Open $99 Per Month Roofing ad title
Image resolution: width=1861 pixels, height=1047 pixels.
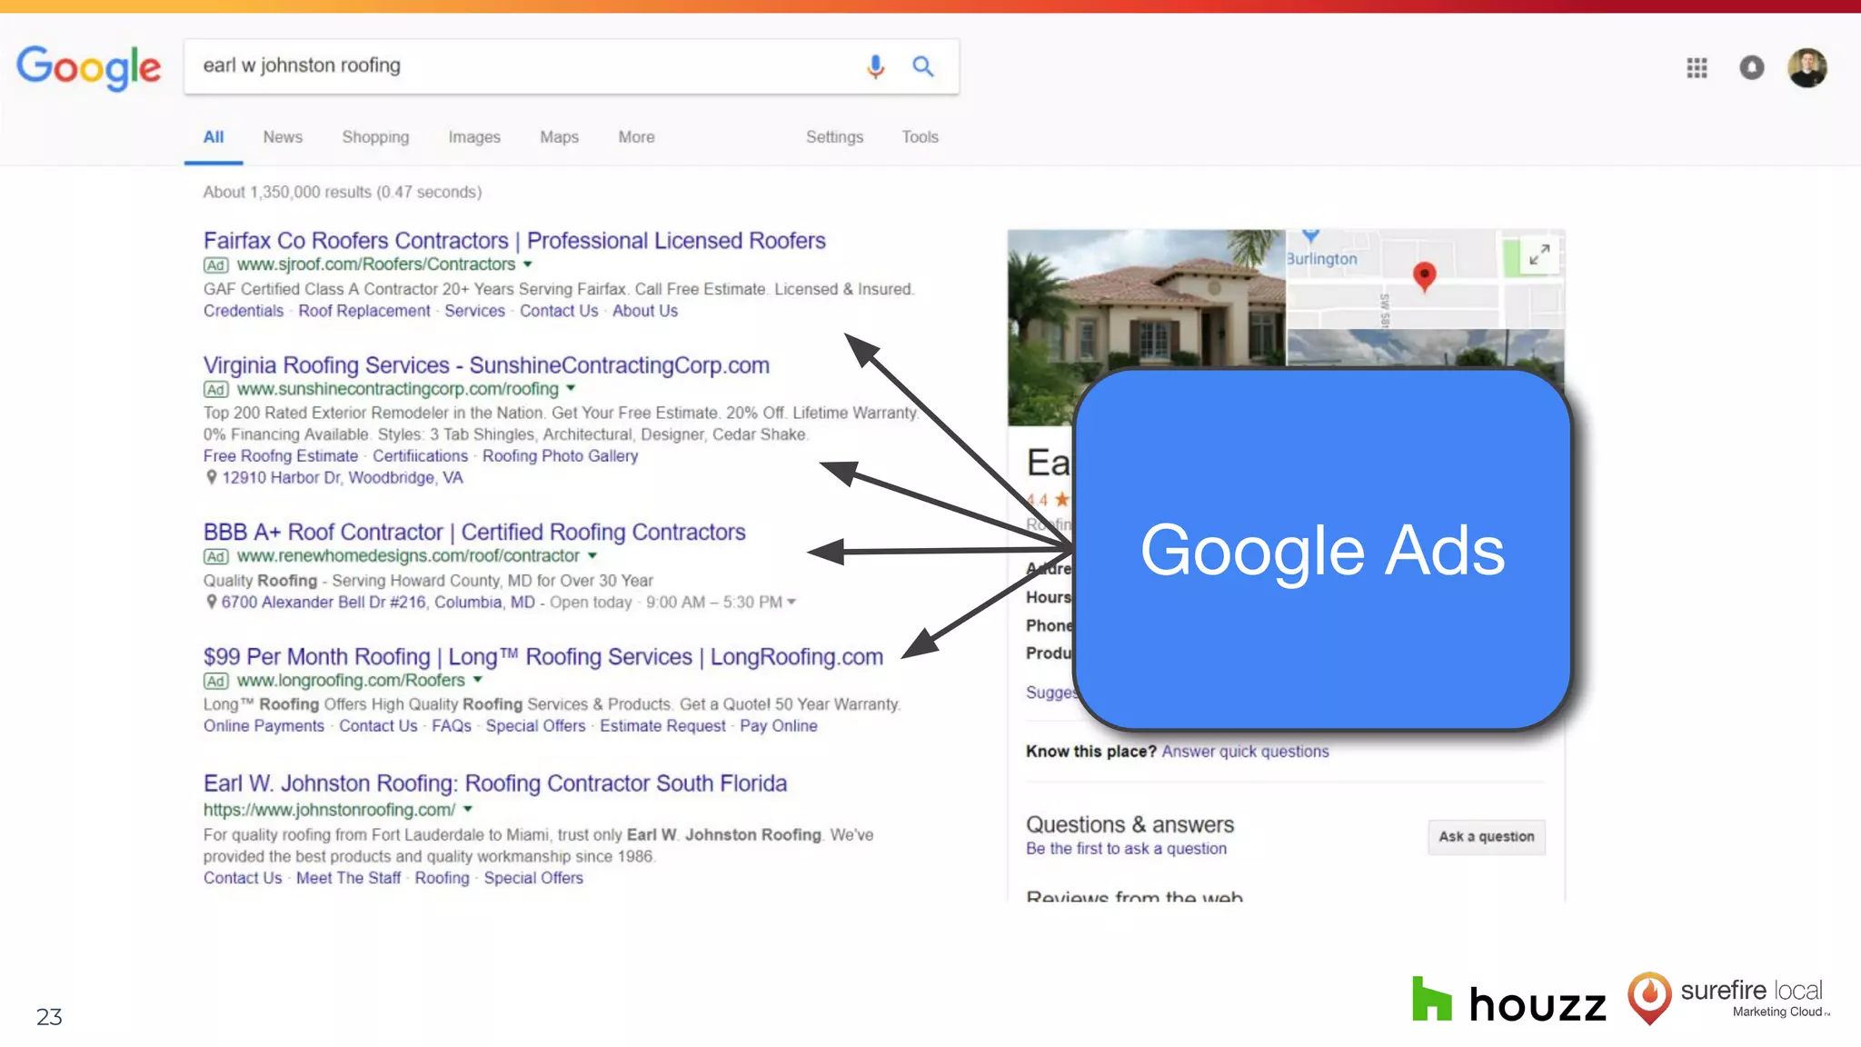543,656
